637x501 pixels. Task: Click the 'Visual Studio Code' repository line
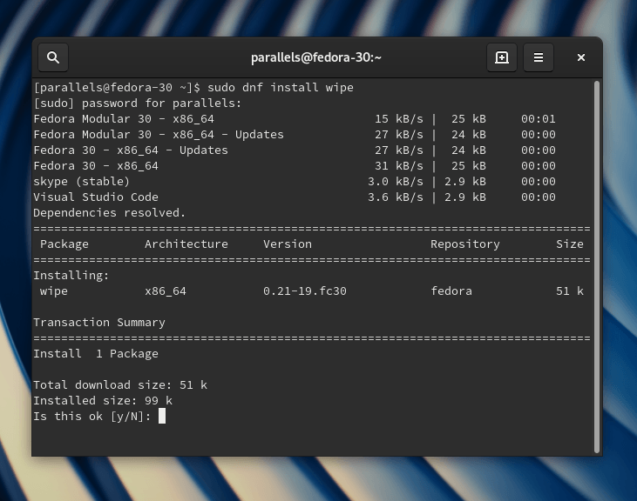tap(96, 197)
